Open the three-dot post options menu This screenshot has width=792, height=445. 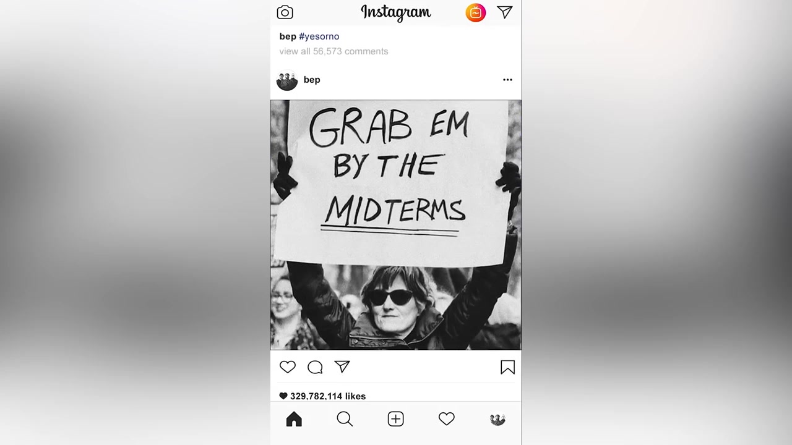point(507,80)
